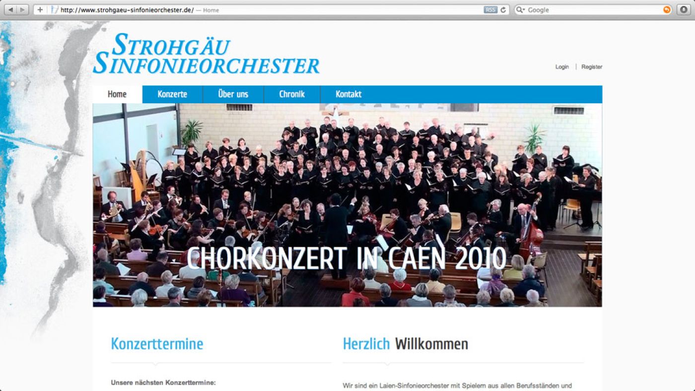Screen dimensions: 695x391
Task: Select the Chronik navigation item
Action: tap(292, 94)
